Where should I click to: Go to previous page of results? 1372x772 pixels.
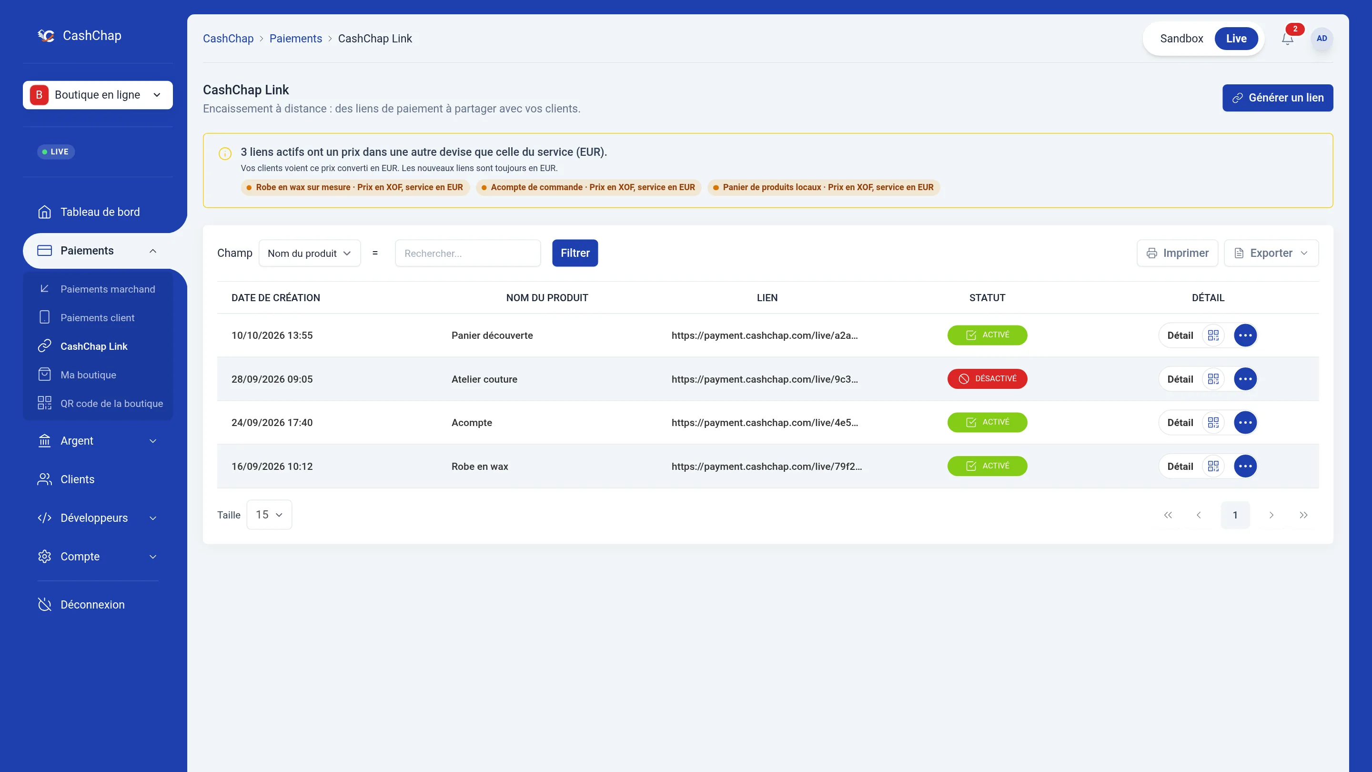tap(1199, 515)
